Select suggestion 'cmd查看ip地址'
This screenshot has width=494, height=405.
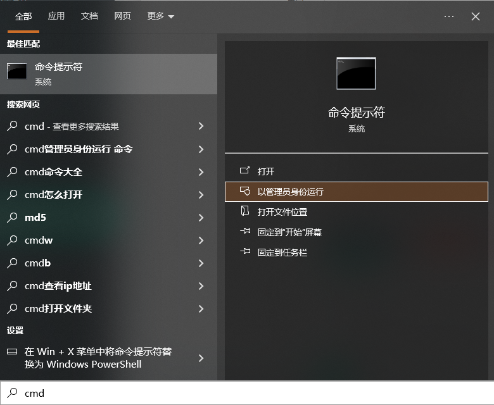tap(108, 286)
